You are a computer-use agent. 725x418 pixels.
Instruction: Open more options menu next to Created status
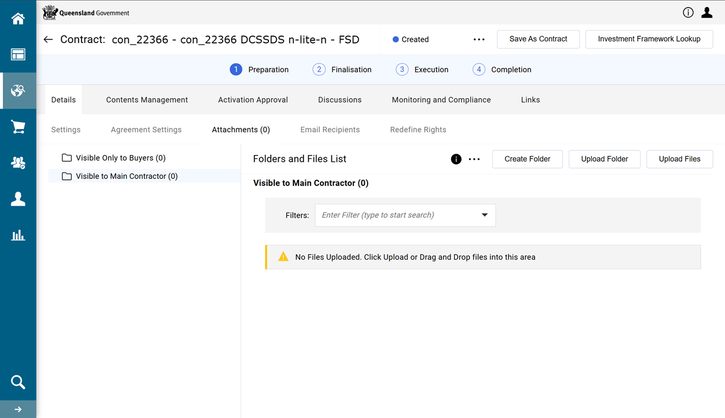pos(479,40)
